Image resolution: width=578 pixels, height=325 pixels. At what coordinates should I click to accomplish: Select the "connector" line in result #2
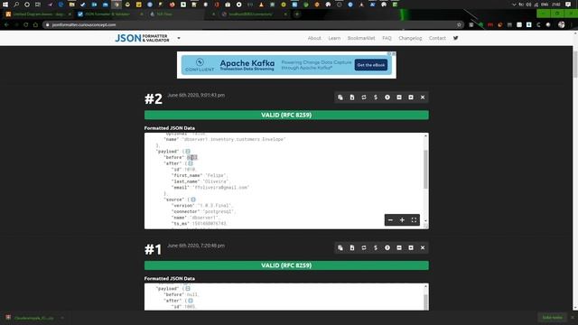(203, 211)
